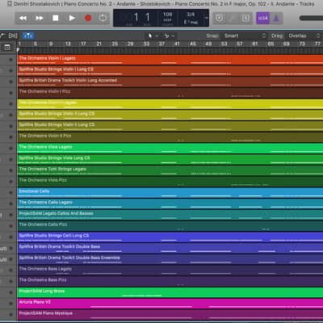Select the bright yellow Violin II Legato region
323x323 pixels.
click(x=170, y=104)
